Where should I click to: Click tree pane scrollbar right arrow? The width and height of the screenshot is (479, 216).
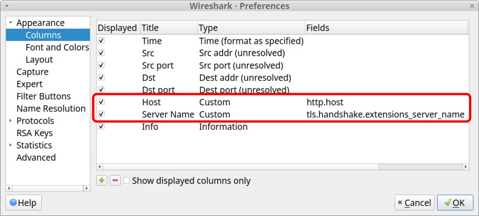87,188
